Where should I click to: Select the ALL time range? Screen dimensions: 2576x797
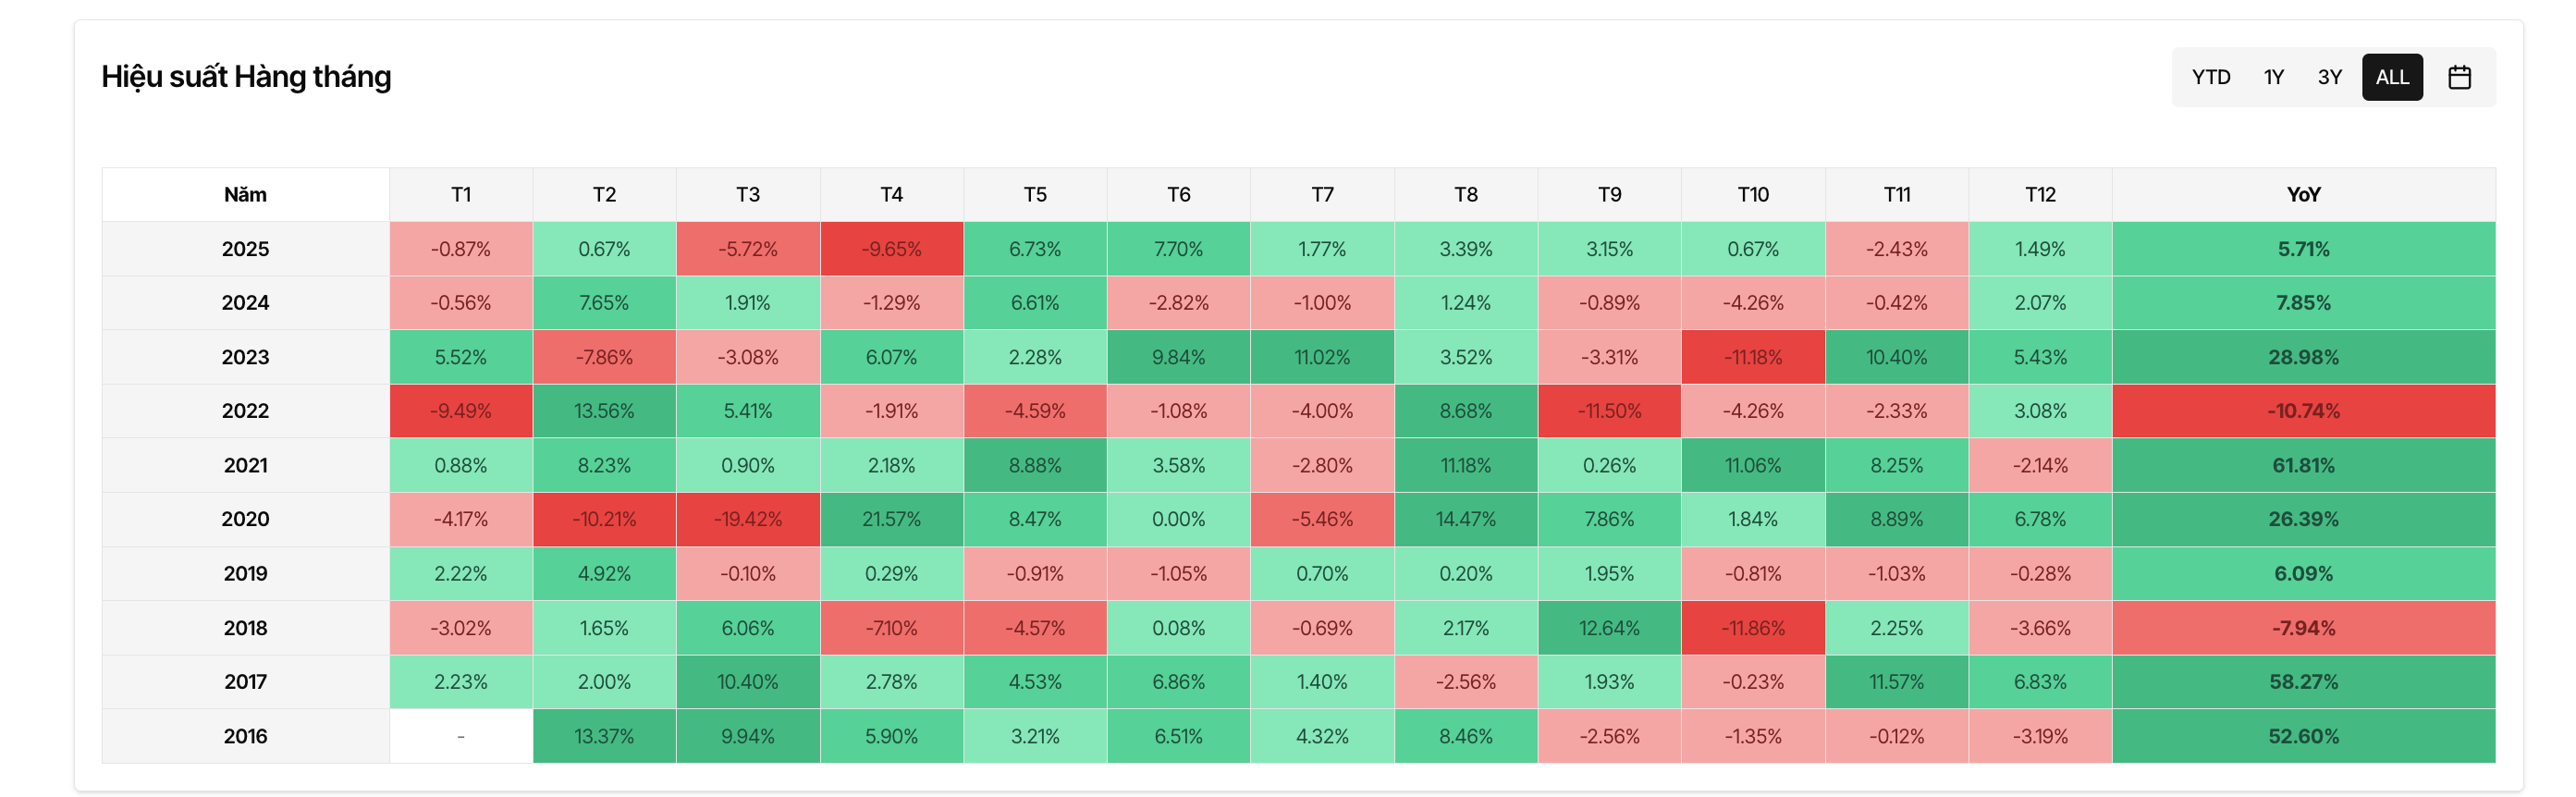[2391, 77]
